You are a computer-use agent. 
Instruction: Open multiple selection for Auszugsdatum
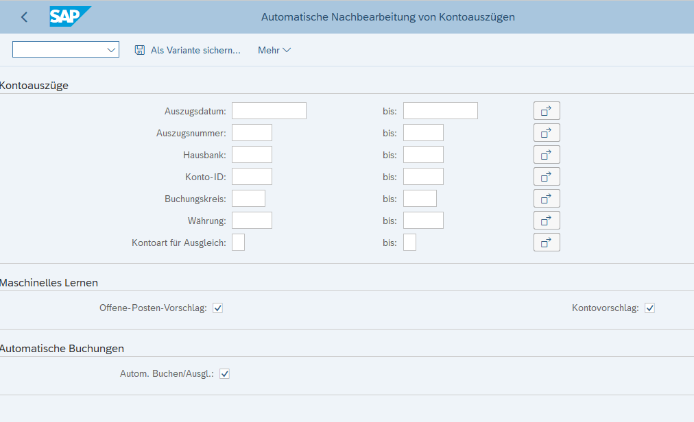(547, 111)
